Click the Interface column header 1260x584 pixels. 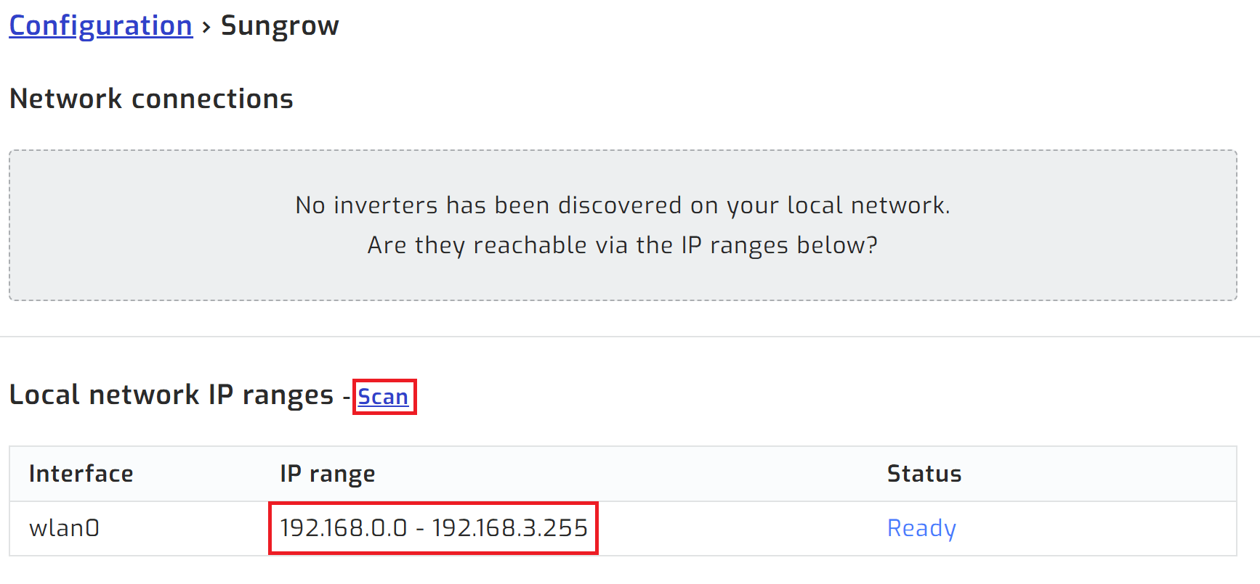[81, 473]
